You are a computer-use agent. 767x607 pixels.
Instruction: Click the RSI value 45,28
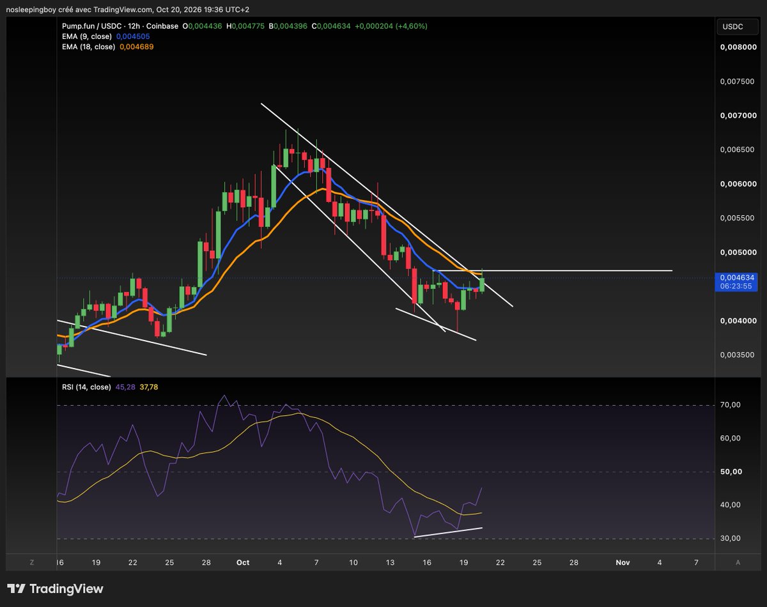pyautogui.click(x=125, y=386)
